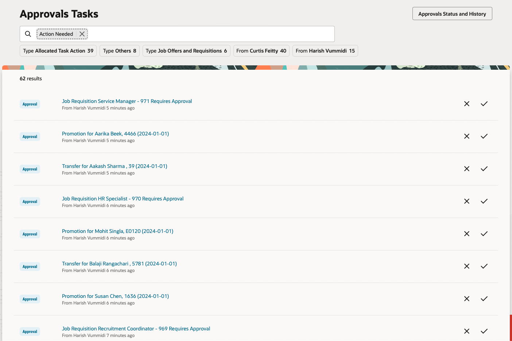Select the Type Job Offers and Requisitions filter
Image resolution: width=512 pixels, height=341 pixels.
pyautogui.click(x=186, y=51)
